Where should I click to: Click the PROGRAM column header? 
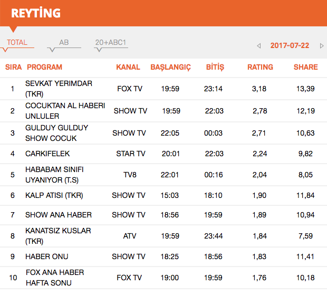[44, 67]
